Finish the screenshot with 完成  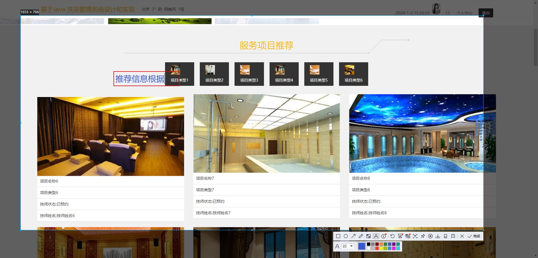pos(474,236)
